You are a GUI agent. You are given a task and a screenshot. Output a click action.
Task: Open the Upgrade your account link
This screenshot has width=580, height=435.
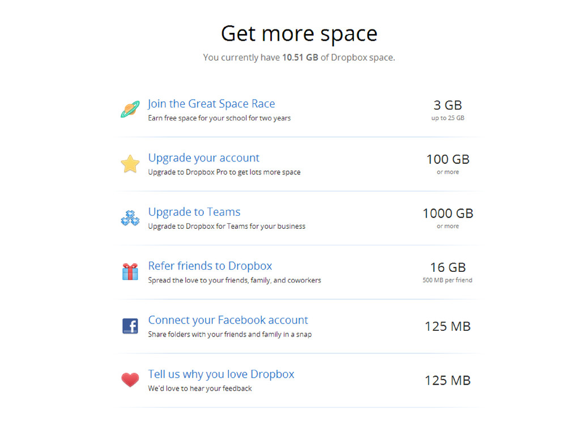(x=204, y=158)
